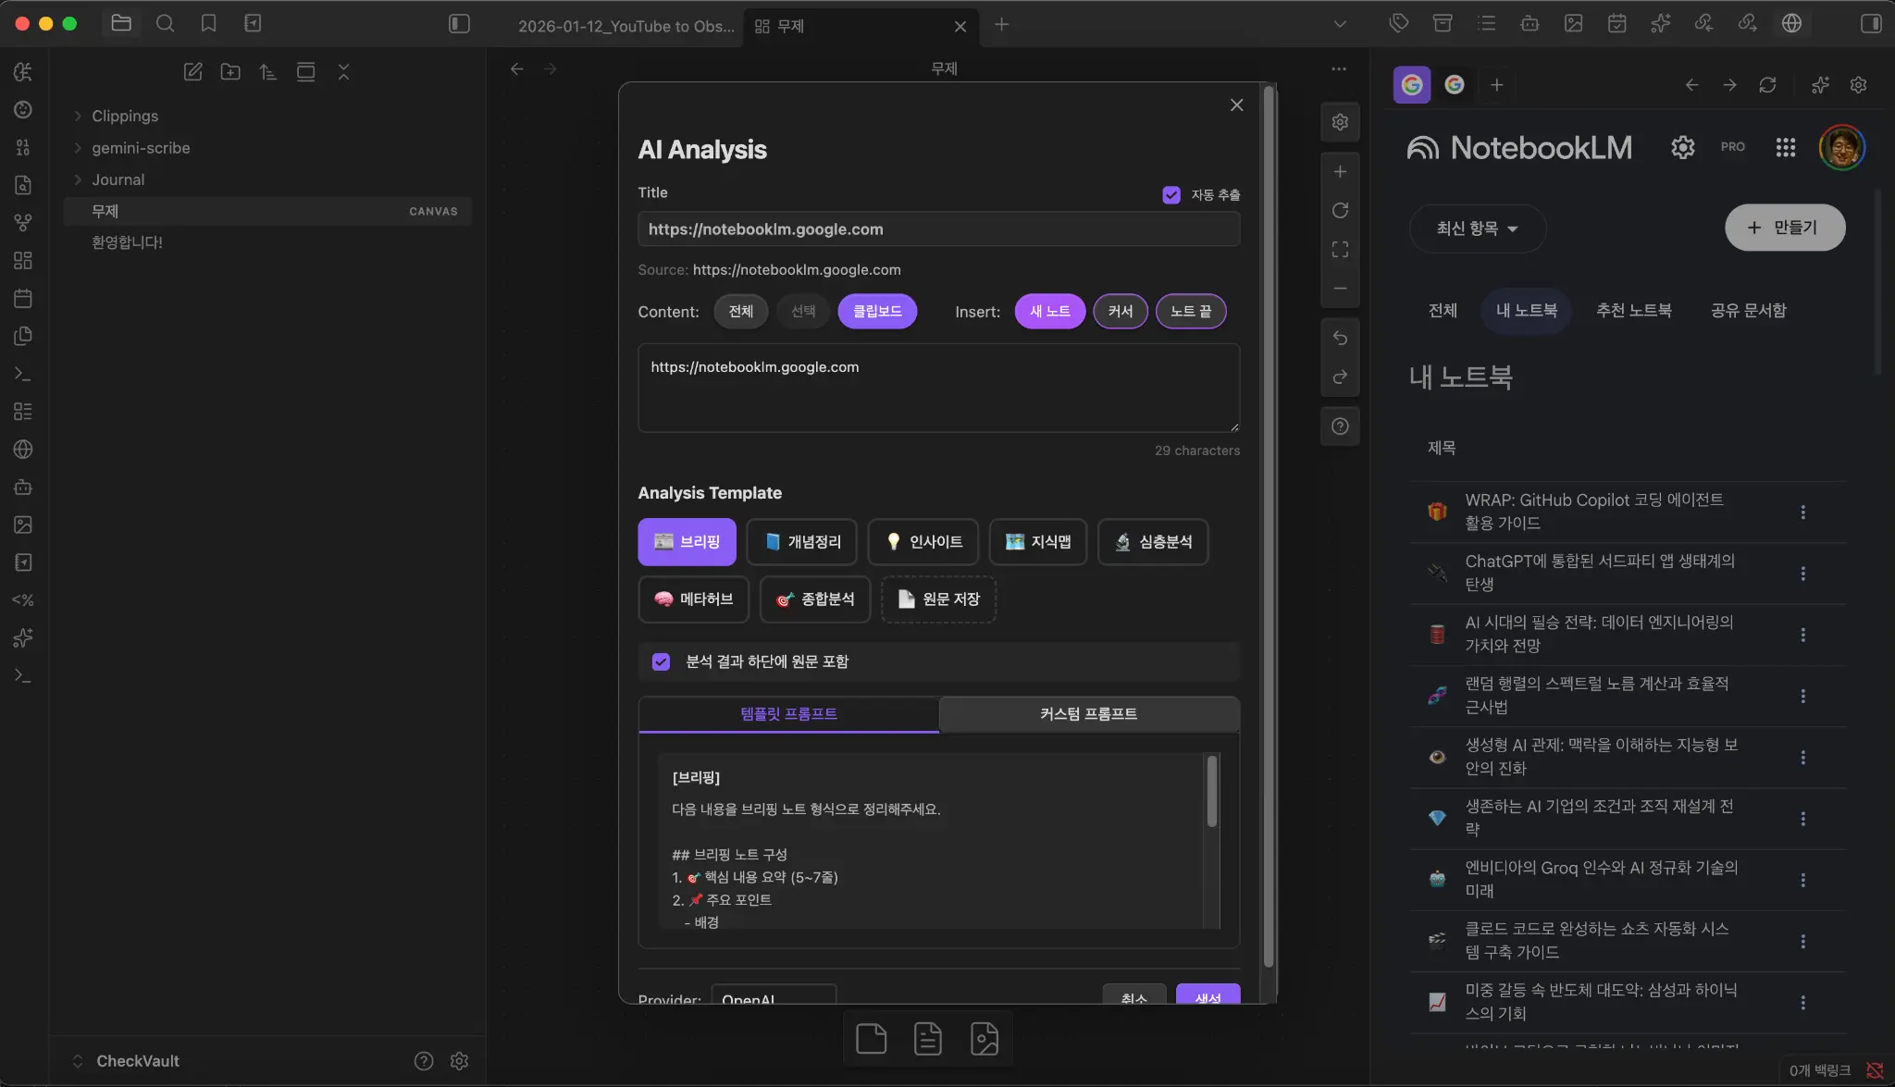1895x1087 pixels.
Task: Switch to 2026-01-12_YouTube to Obs... tab
Action: click(x=626, y=26)
